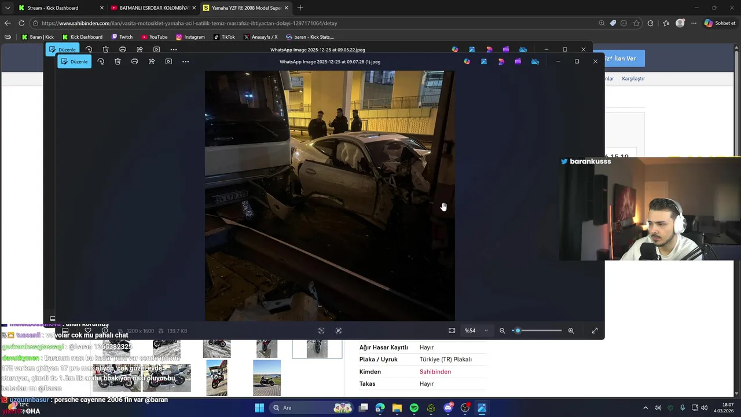
Task: Open browser settings ellipsis menu
Action: pos(694,23)
